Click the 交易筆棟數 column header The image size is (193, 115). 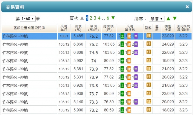tap(130, 28)
